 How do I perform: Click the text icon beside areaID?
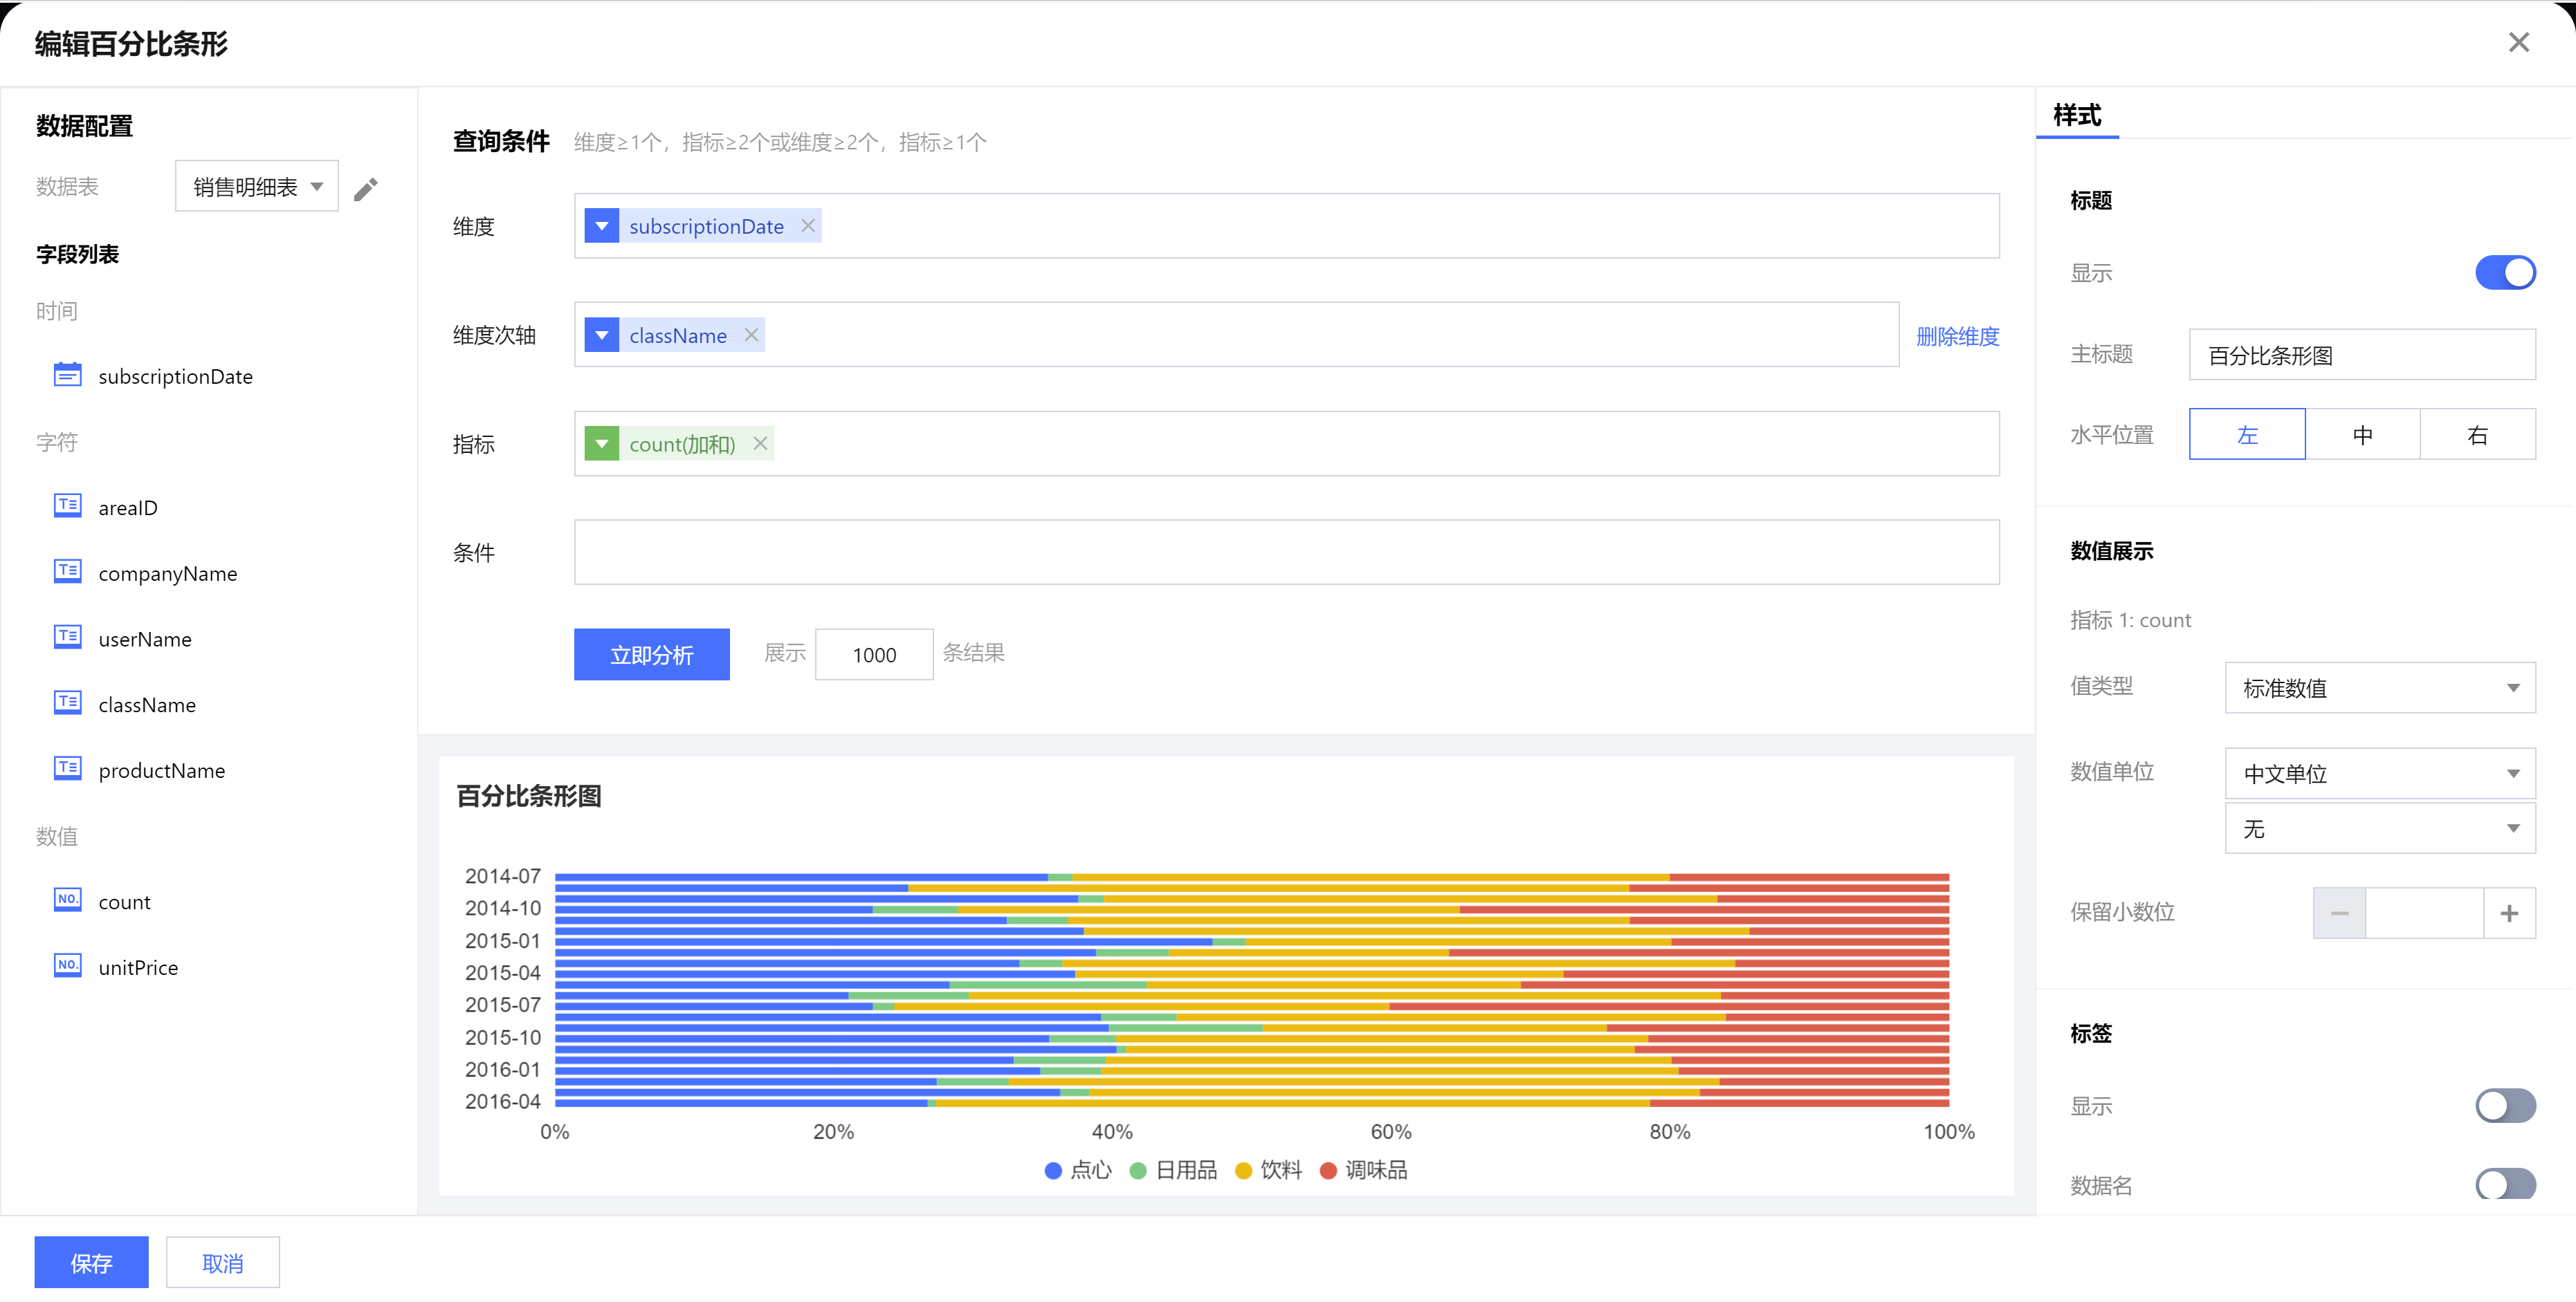[x=67, y=507]
